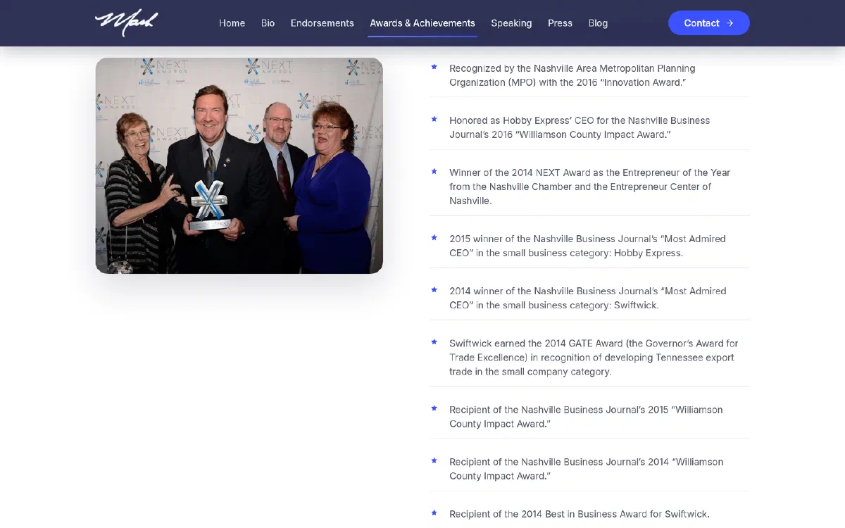Click text 2015 winner Most Admired CEO Hobby Express
The width and height of the screenshot is (845, 528).
[587, 246]
